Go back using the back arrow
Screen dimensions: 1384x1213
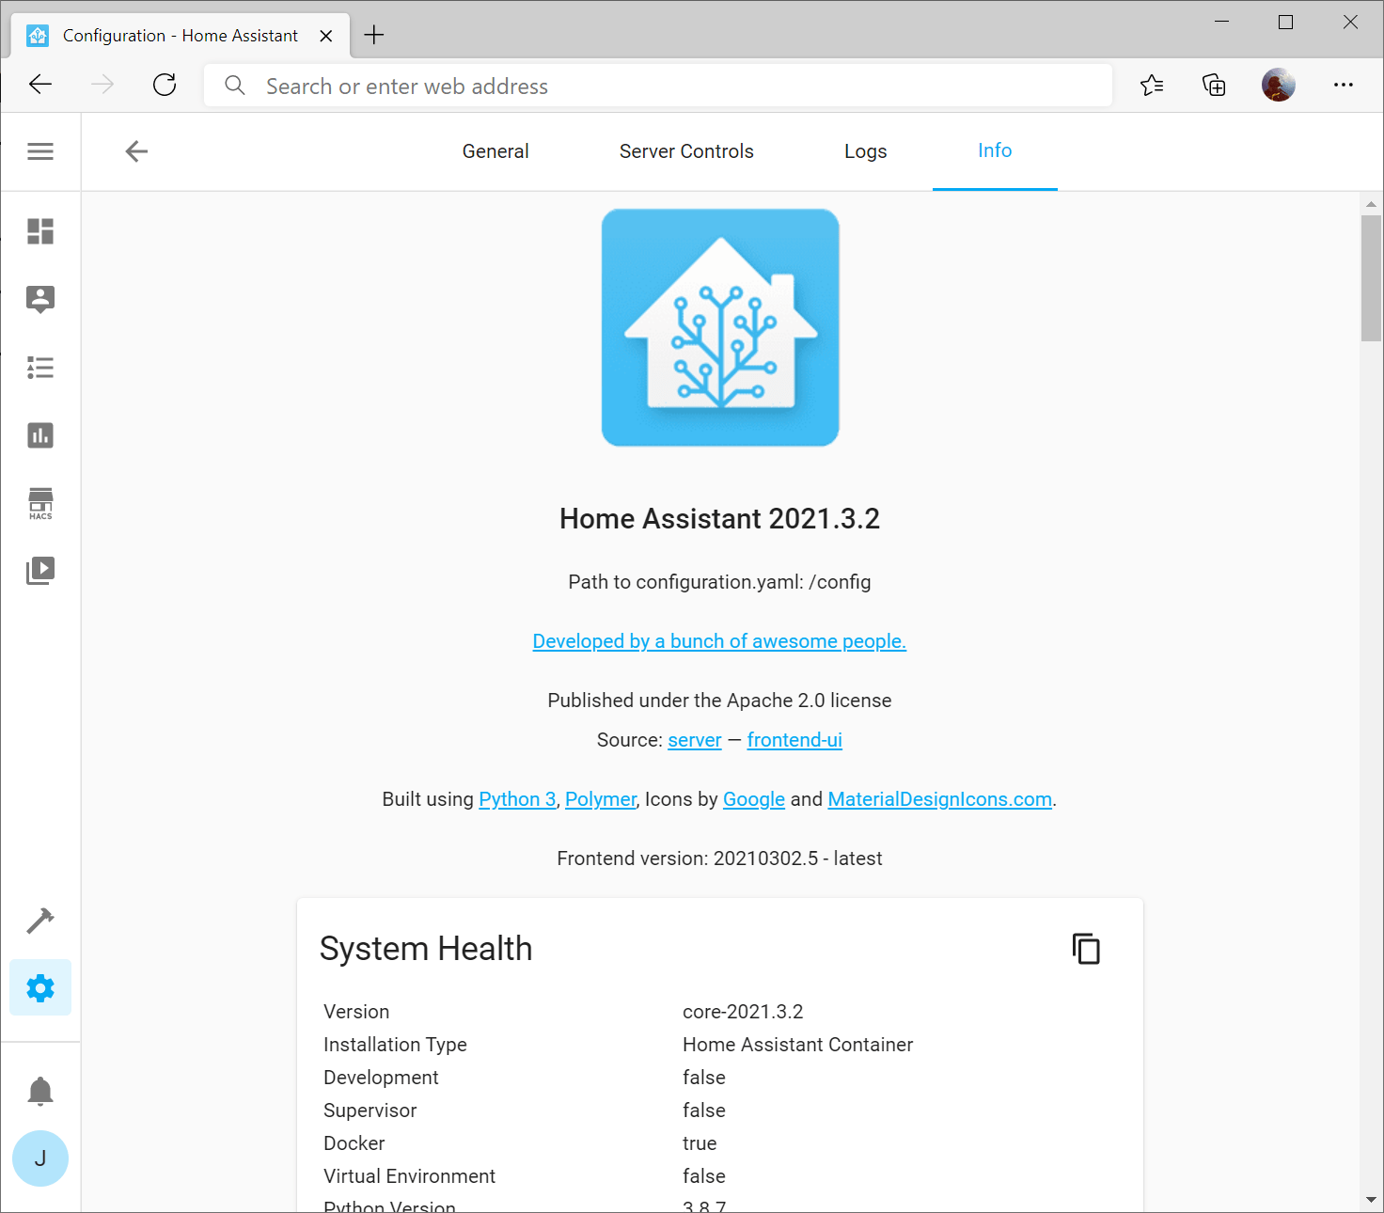pyautogui.click(x=135, y=150)
